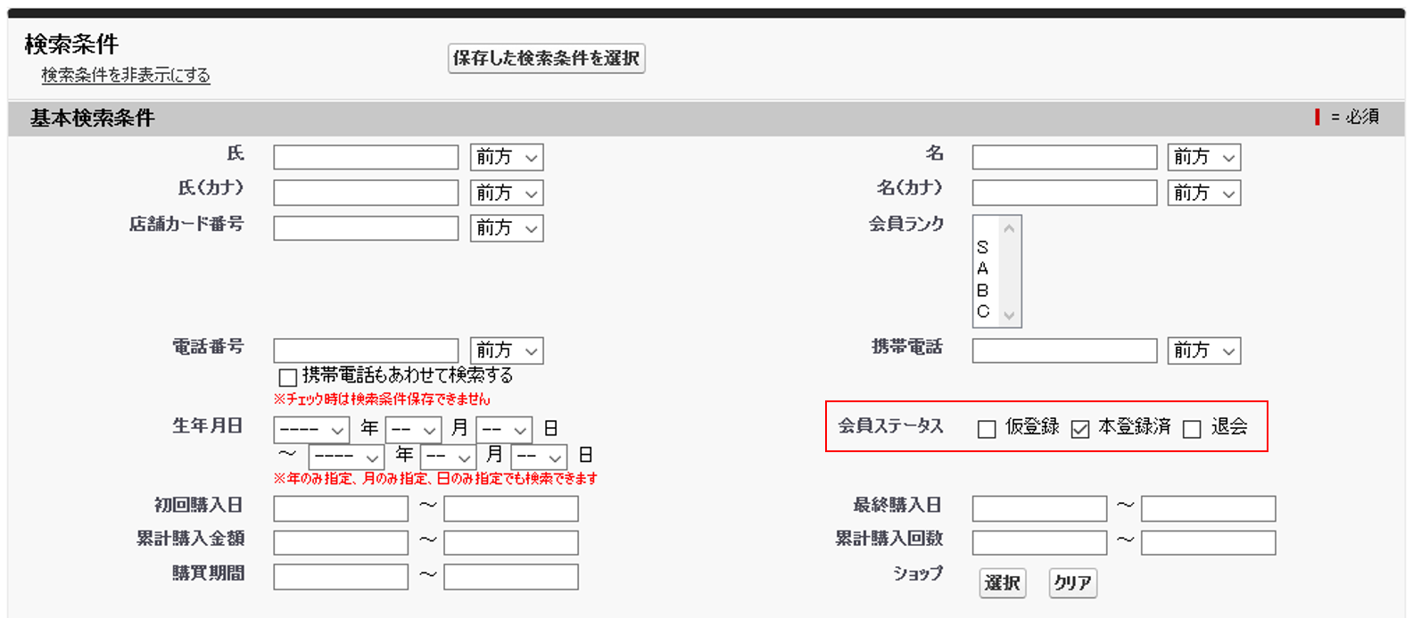Screen dimensions: 1413x618
Task: Click the 電話番号 input field
Action: pos(366,351)
